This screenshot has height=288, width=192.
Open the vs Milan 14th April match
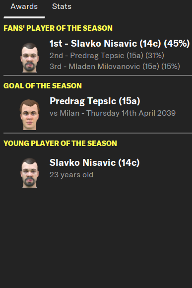click(x=113, y=113)
